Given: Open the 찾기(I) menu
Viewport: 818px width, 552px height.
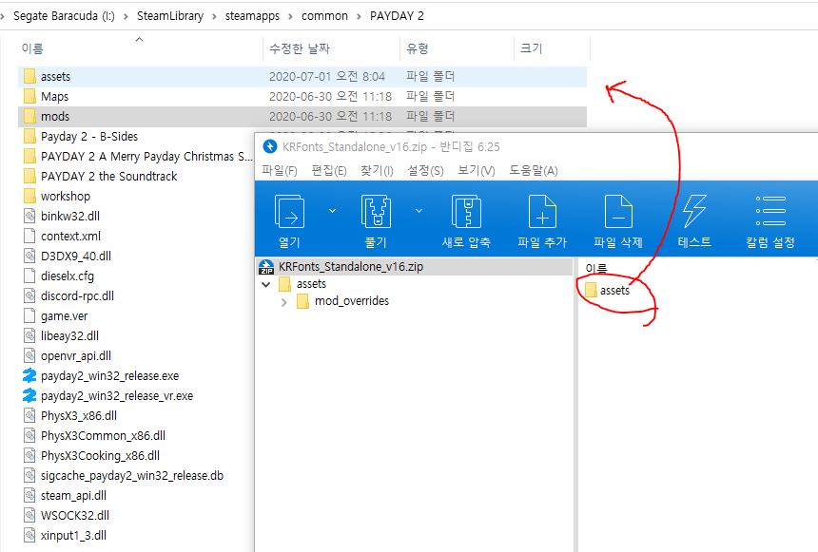Looking at the screenshot, I should click(377, 171).
